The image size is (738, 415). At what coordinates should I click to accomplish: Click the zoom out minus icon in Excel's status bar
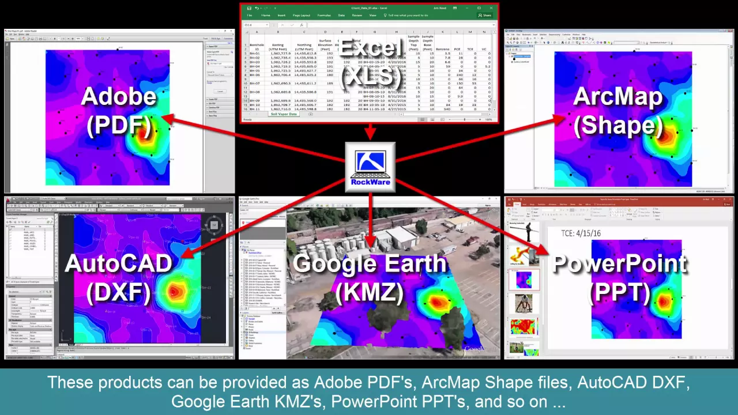(450, 119)
